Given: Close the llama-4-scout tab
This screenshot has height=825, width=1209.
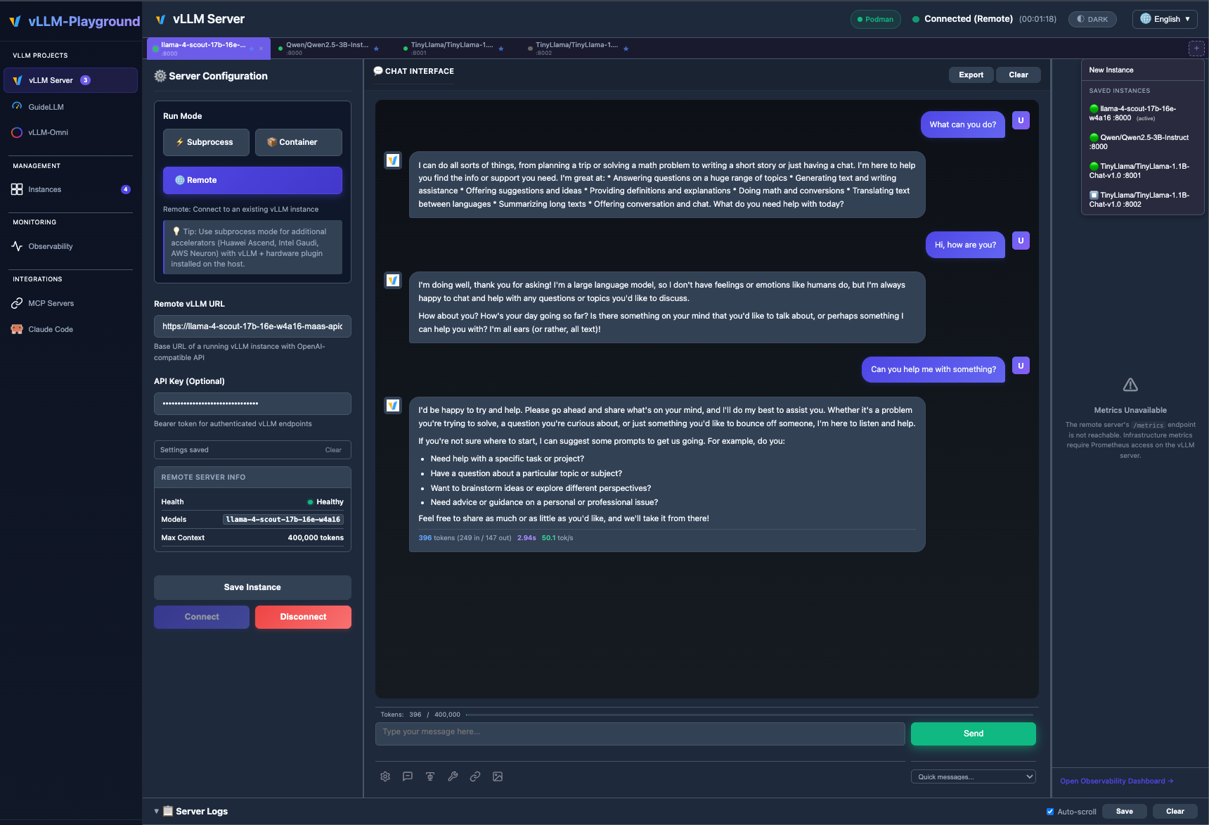Looking at the screenshot, I should pos(261,49).
